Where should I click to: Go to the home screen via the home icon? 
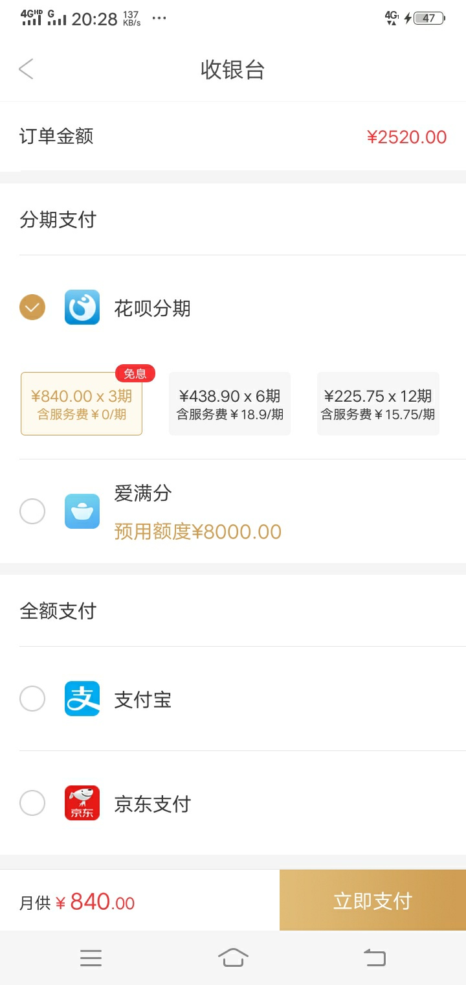[x=233, y=957]
